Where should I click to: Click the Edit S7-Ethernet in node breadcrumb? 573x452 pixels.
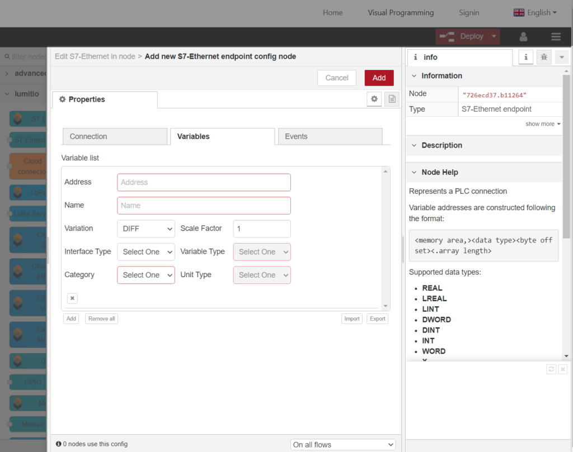pyautogui.click(x=95, y=56)
